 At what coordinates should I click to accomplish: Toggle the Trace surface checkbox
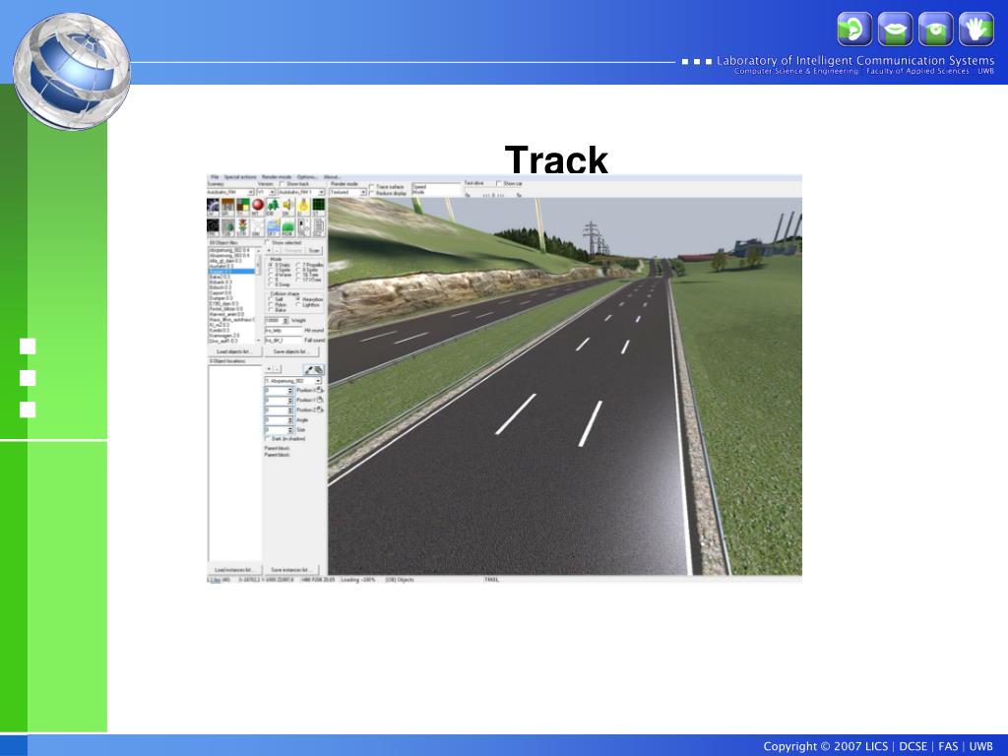371,186
